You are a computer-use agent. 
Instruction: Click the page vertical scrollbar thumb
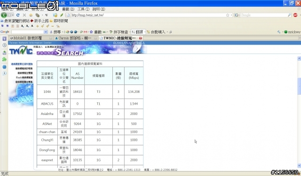pyautogui.click(x=299, y=86)
